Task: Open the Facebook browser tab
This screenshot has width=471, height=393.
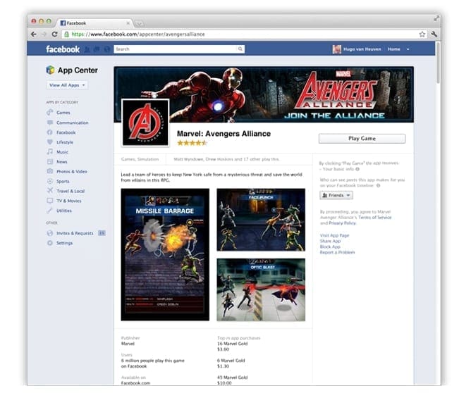Action: coord(94,23)
